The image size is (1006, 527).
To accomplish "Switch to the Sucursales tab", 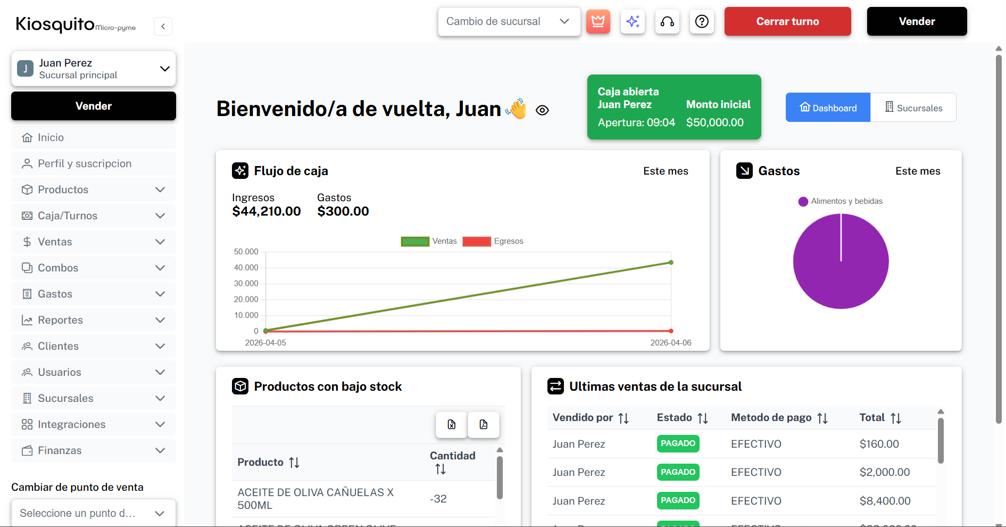I will click(x=913, y=107).
